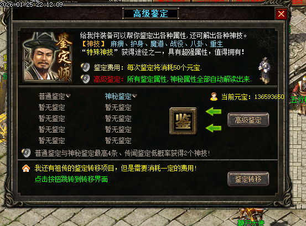Click the 当前元宝 balance number
This screenshot has height=226, width=306.
(269, 97)
